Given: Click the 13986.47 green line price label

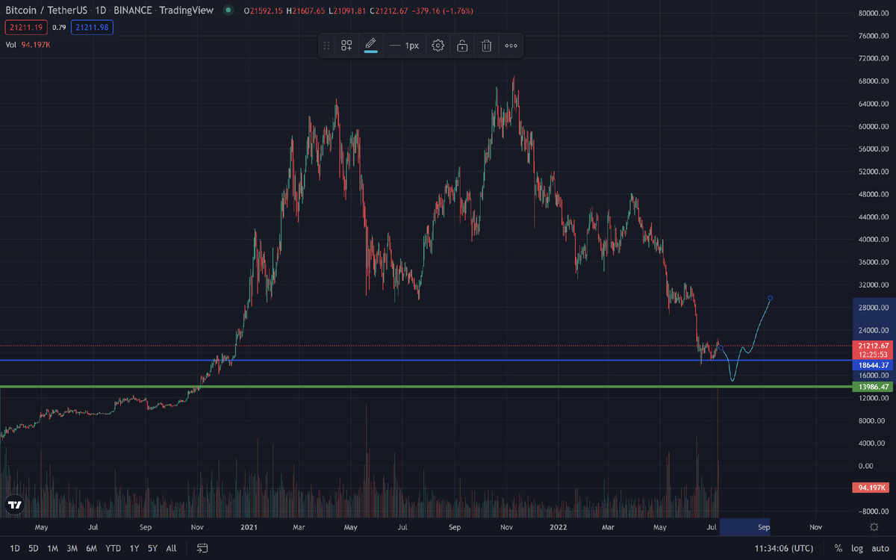Looking at the screenshot, I should click(x=873, y=387).
